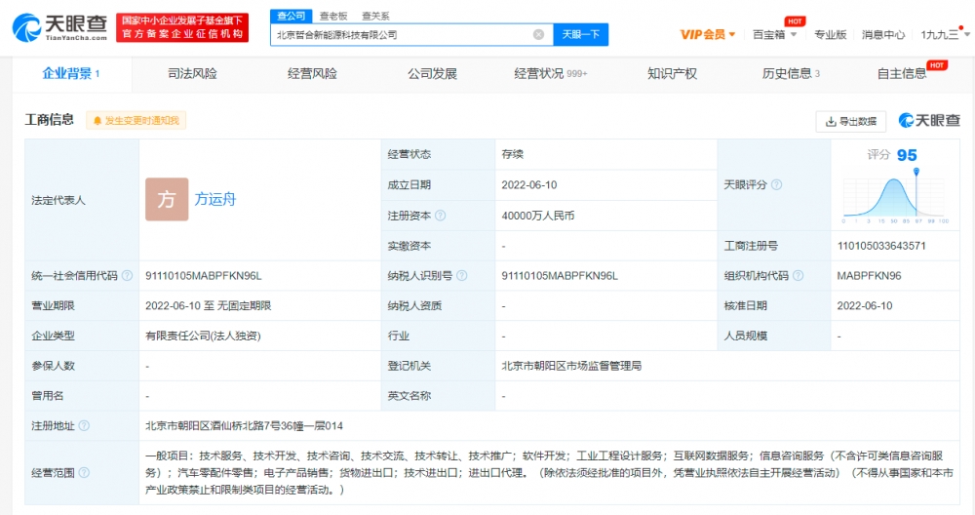The width and height of the screenshot is (975, 515).
Task: Open the 消息中心 link
Action: pos(883,35)
